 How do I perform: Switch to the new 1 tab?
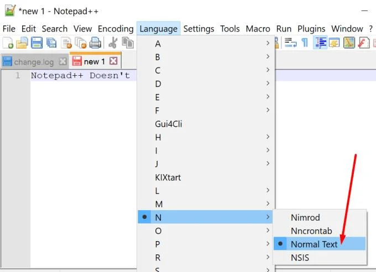95,61
